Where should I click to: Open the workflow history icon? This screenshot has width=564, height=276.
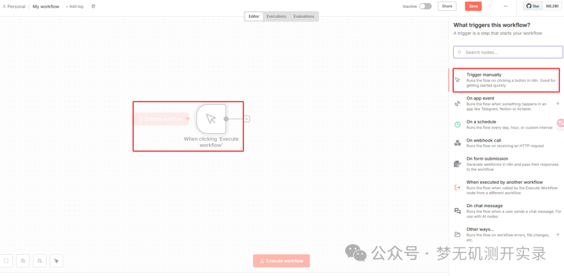click(x=490, y=6)
